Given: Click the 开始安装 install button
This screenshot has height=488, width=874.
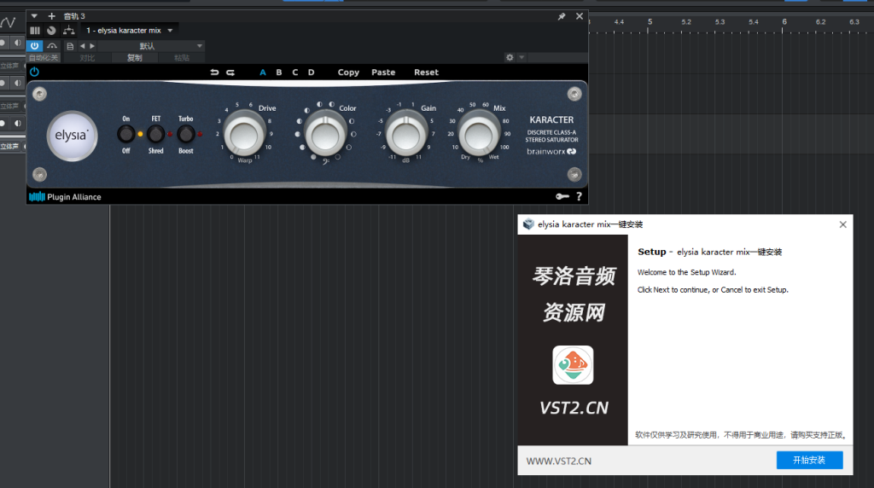Looking at the screenshot, I should (809, 460).
